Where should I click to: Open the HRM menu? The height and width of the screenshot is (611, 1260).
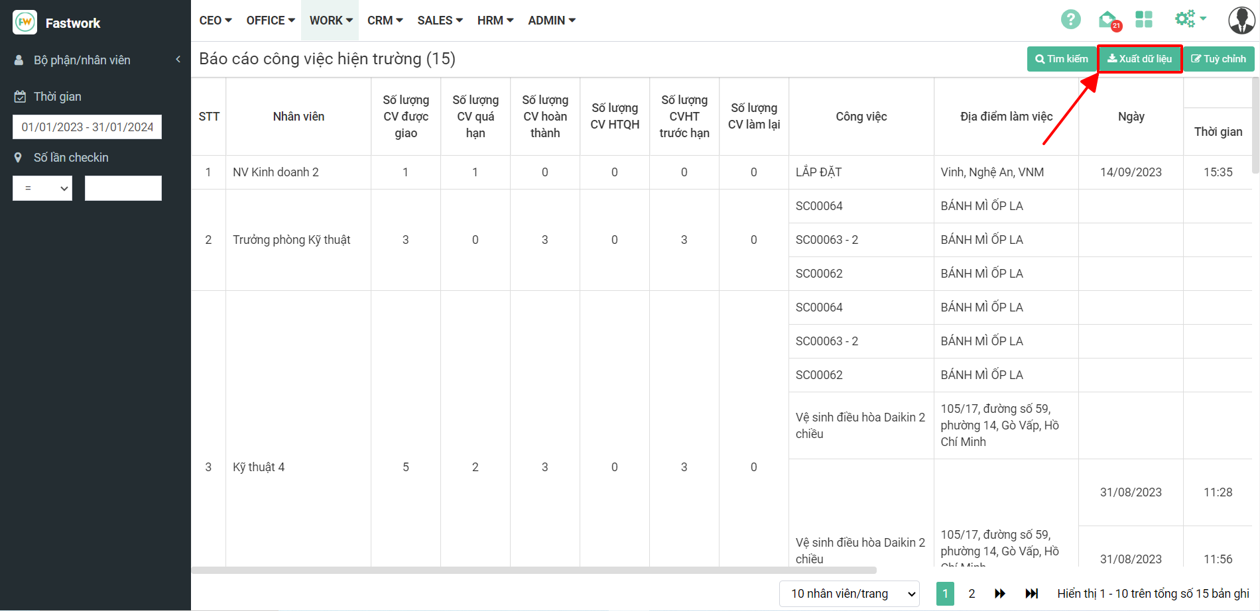(495, 21)
